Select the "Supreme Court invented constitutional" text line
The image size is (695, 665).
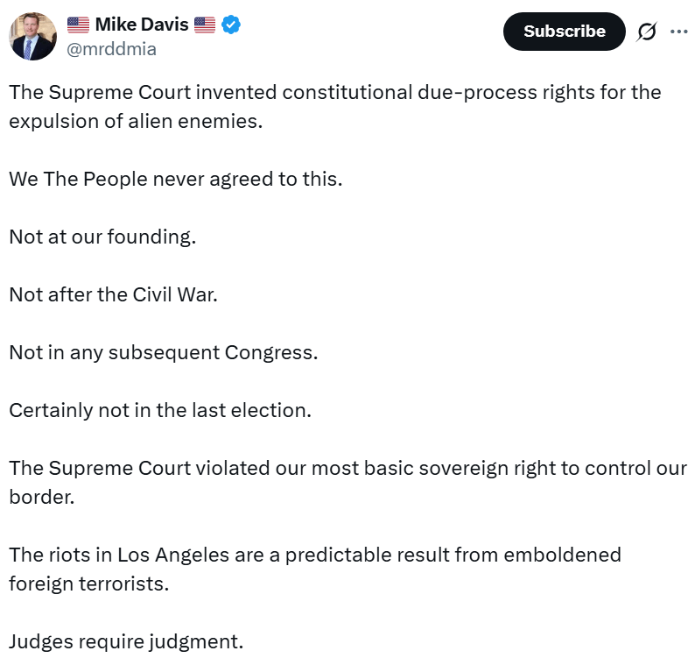[334, 93]
